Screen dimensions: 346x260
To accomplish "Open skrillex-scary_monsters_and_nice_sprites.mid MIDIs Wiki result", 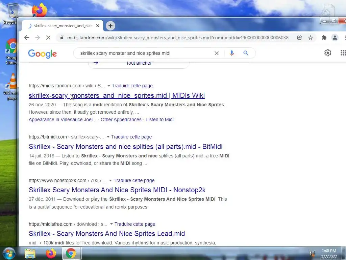I will [x=117, y=95].
